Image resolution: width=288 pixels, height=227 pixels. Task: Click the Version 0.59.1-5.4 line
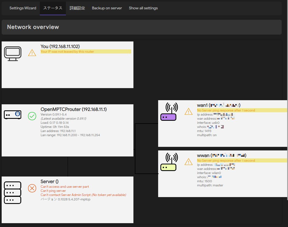[x=54, y=114]
